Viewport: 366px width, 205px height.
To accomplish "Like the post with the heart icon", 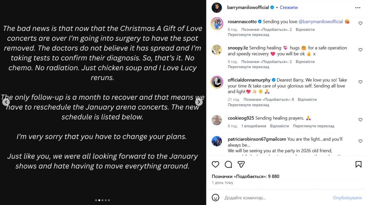I will pyautogui.click(x=215, y=164).
